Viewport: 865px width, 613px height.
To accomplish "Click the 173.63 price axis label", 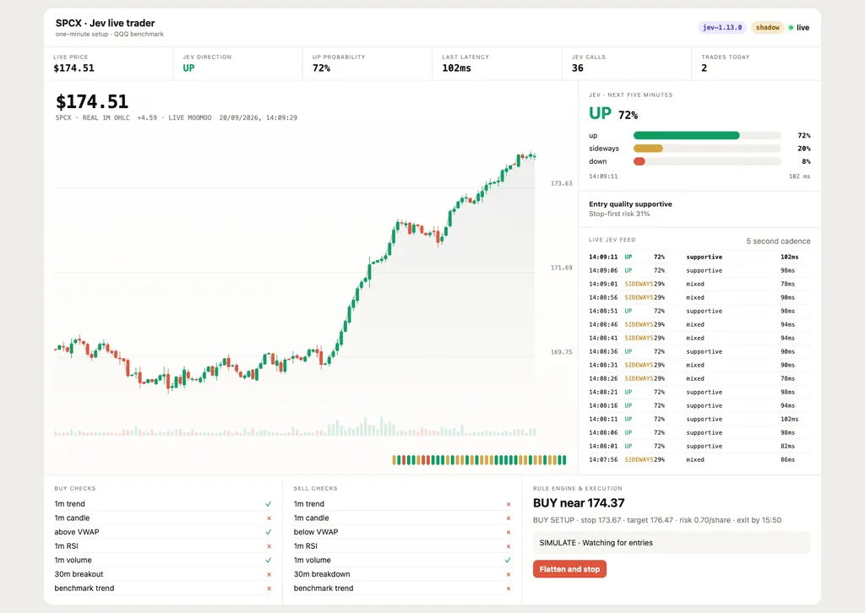I will (x=561, y=183).
